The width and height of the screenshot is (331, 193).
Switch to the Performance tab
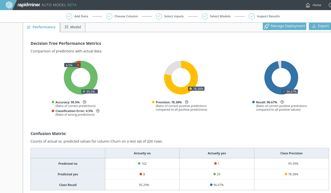[x=41, y=27]
